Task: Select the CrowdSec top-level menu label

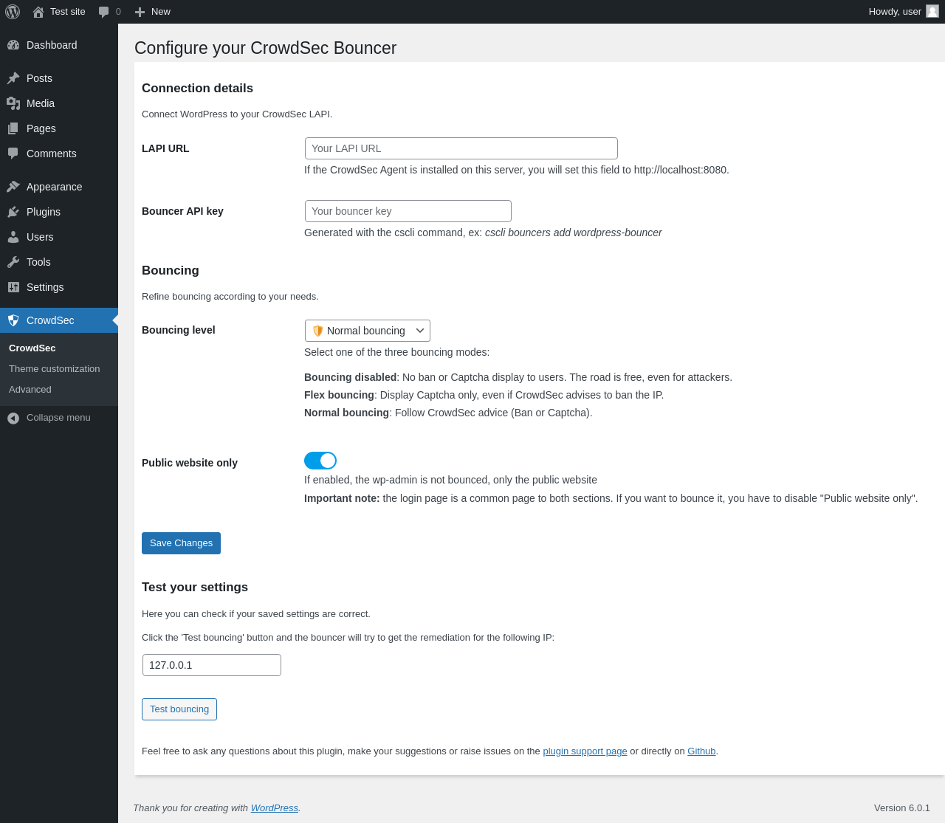Action: pos(50,320)
